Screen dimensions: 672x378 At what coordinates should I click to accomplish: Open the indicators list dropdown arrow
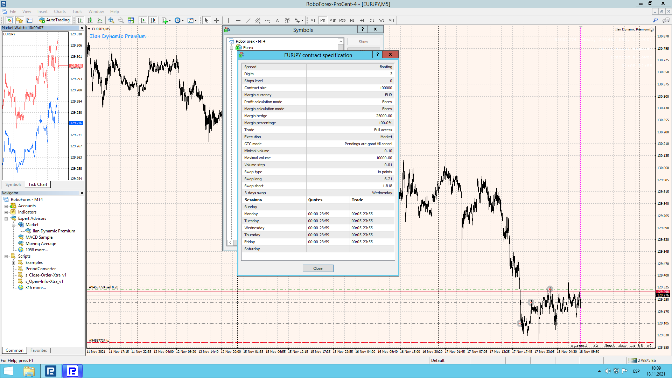point(170,20)
